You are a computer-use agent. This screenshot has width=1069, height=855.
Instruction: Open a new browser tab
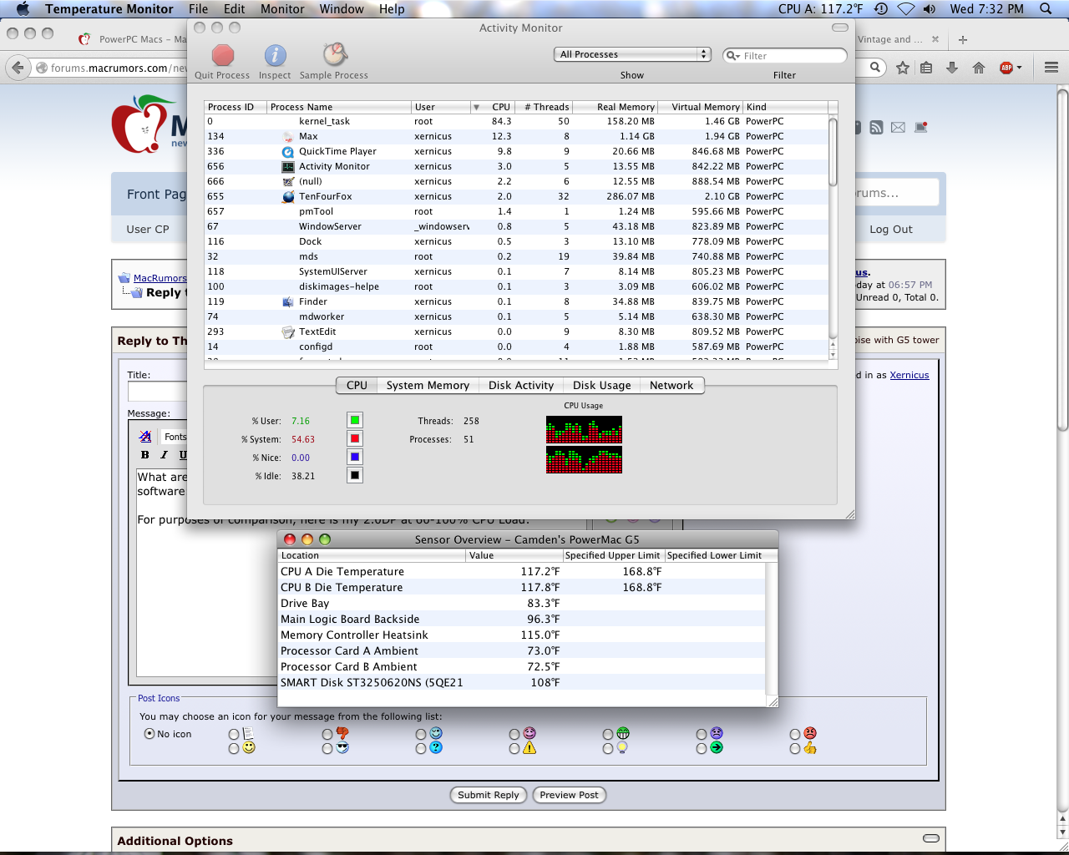click(x=963, y=39)
